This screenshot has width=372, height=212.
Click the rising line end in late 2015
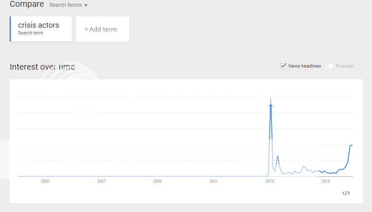coord(351,145)
